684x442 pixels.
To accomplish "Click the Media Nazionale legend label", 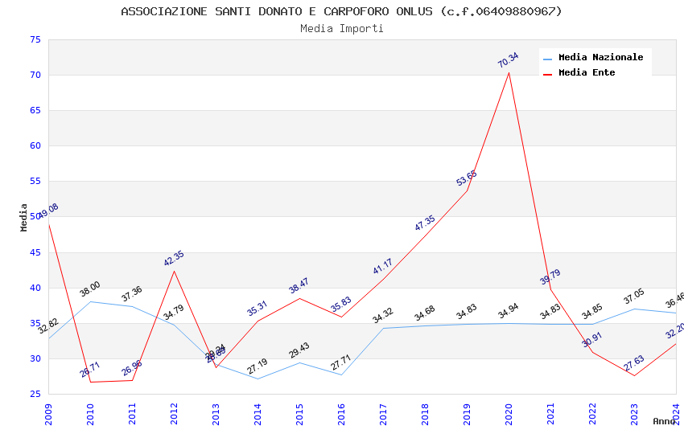I will [x=600, y=57].
